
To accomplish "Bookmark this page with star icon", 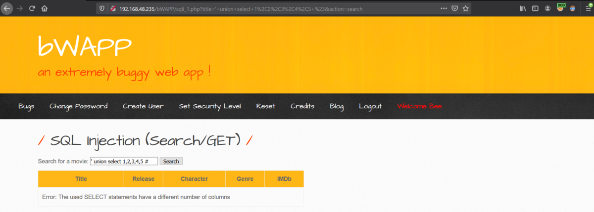I will [465, 8].
